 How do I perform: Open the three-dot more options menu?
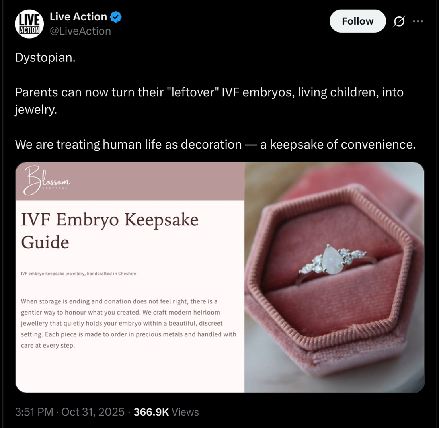(x=418, y=21)
